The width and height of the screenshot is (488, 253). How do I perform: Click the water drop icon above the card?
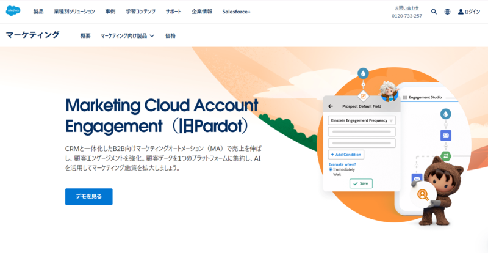(363, 73)
